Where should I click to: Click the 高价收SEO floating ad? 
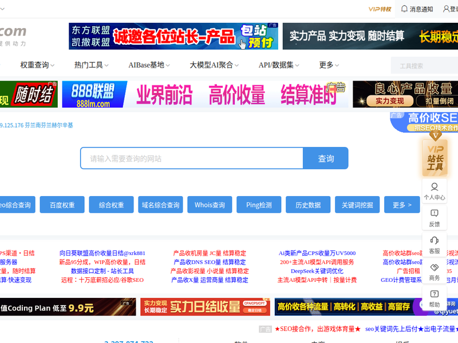pyautogui.click(x=424, y=122)
